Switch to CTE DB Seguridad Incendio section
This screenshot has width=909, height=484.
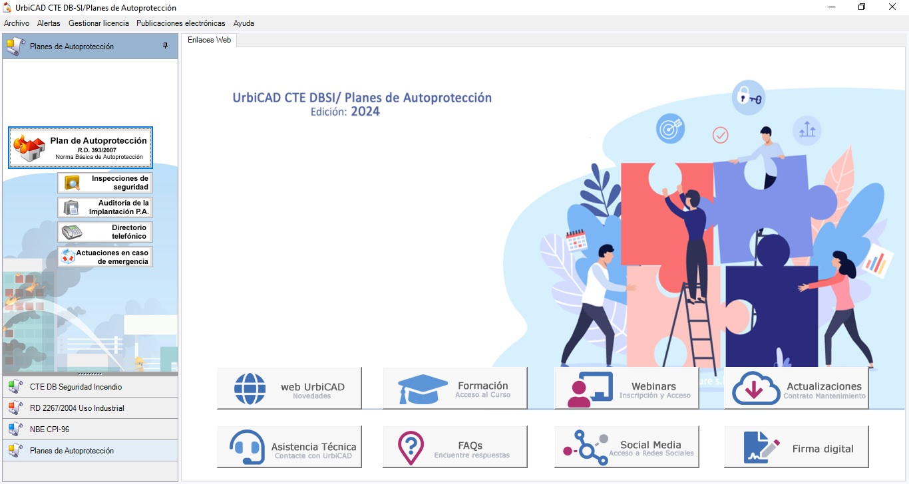90,387
